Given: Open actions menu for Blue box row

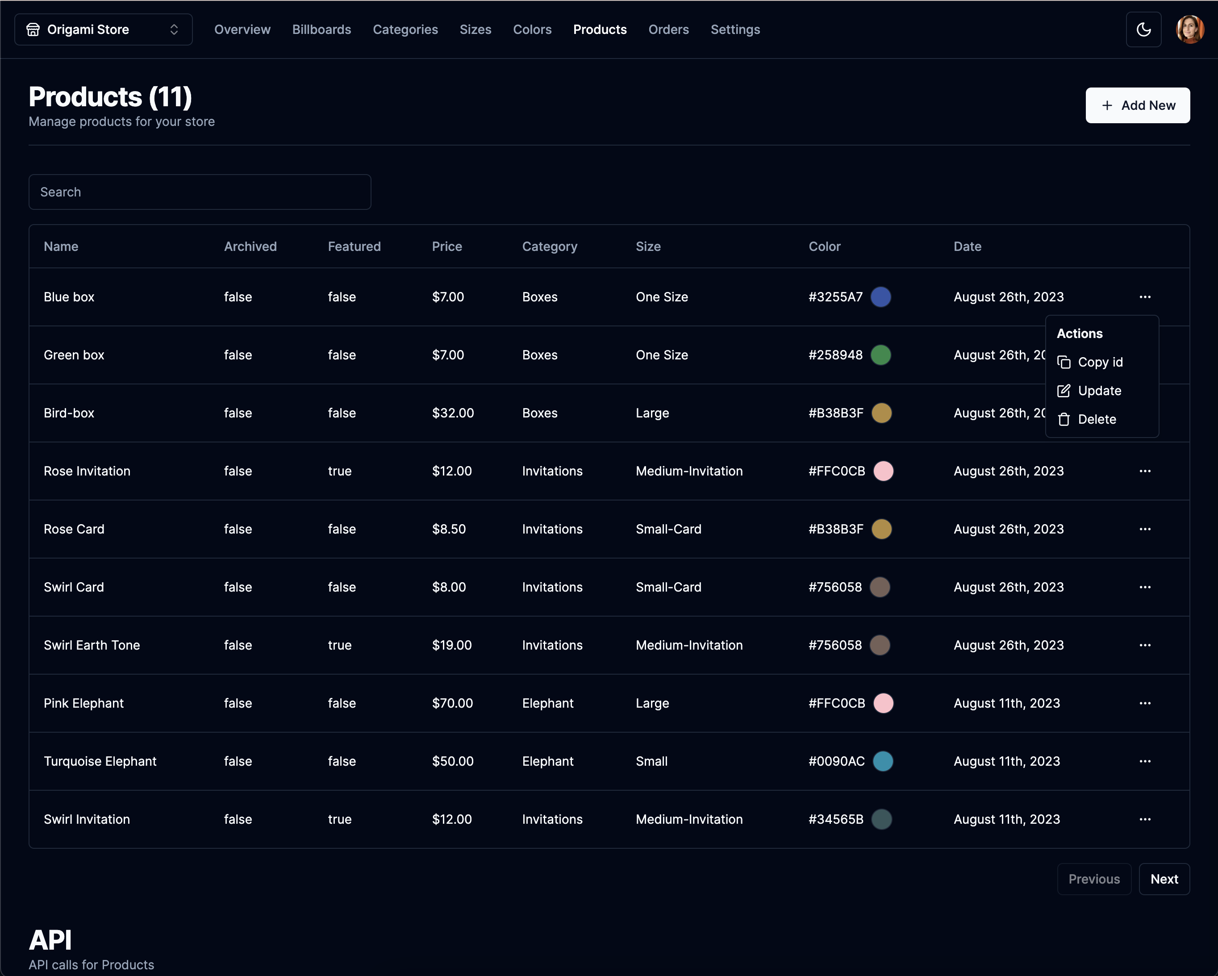Looking at the screenshot, I should tap(1145, 297).
